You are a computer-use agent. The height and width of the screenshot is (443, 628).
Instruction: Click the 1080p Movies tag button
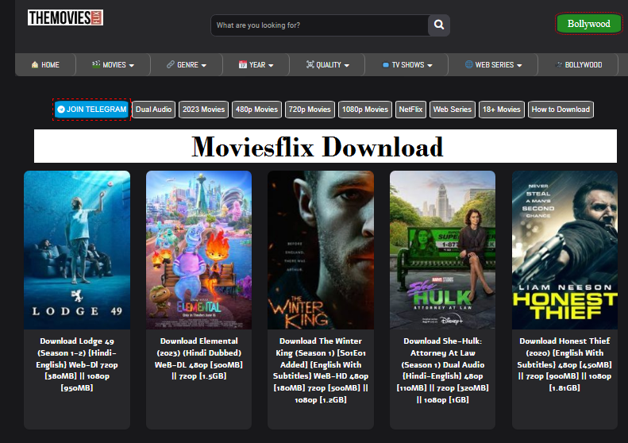[x=365, y=110]
